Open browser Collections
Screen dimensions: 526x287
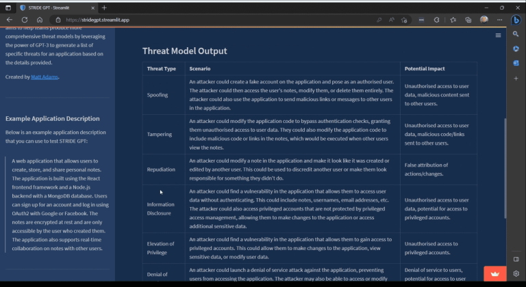tap(468, 20)
